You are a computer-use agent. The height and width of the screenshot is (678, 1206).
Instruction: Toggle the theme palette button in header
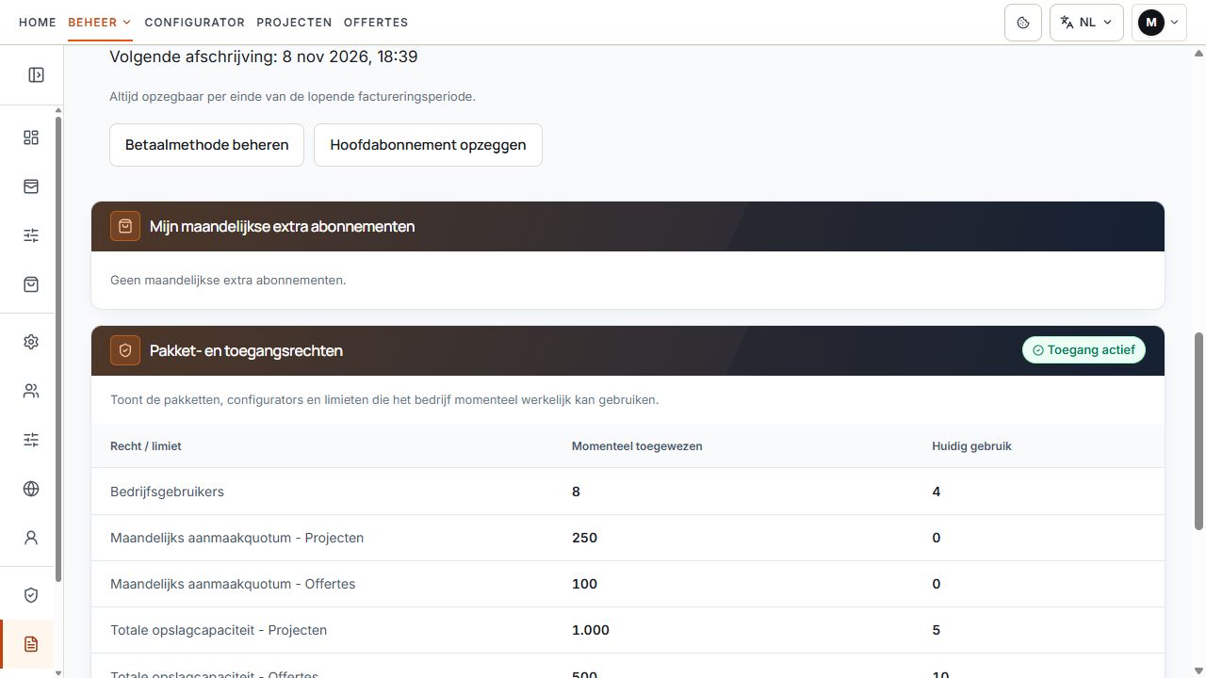click(1023, 23)
